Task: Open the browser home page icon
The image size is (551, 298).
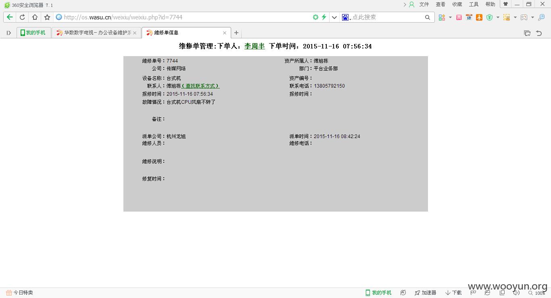Action: (35, 17)
